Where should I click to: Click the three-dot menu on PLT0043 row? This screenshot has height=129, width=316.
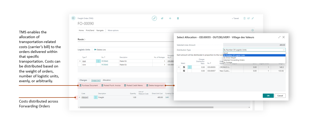coord(98,61)
